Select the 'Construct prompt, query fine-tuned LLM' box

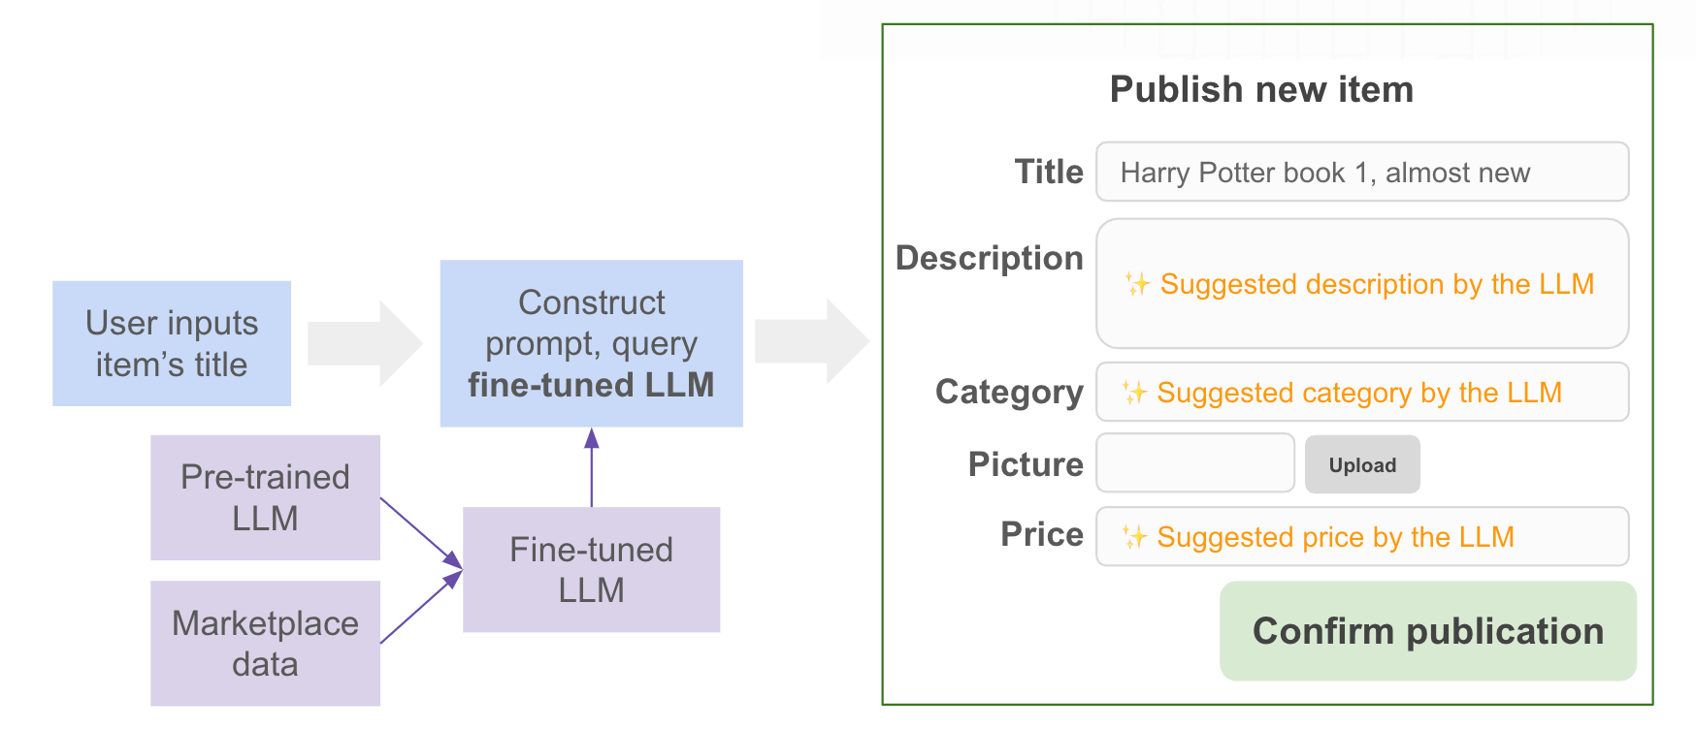pyautogui.click(x=591, y=343)
